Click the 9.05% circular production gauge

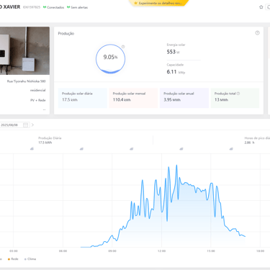click(110, 59)
